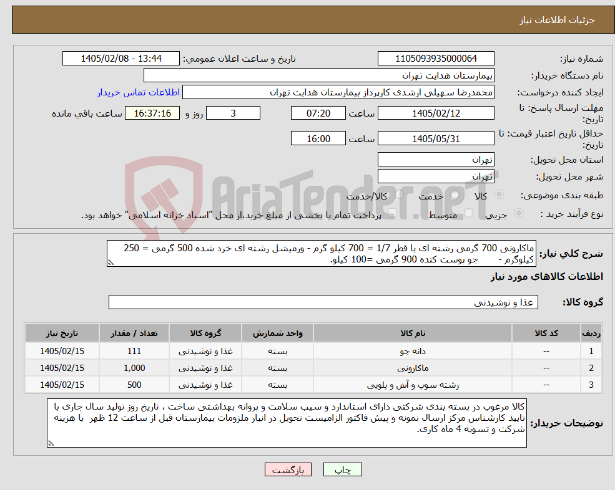The height and width of the screenshot is (490, 615).
Task: Click the تعداد / مقدار column header
Action: (x=134, y=333)
